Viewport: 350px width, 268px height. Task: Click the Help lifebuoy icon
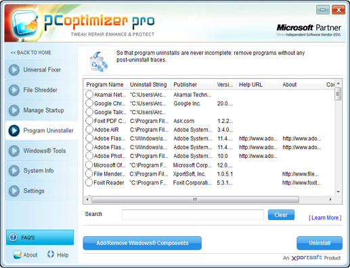tap(51, 254)
